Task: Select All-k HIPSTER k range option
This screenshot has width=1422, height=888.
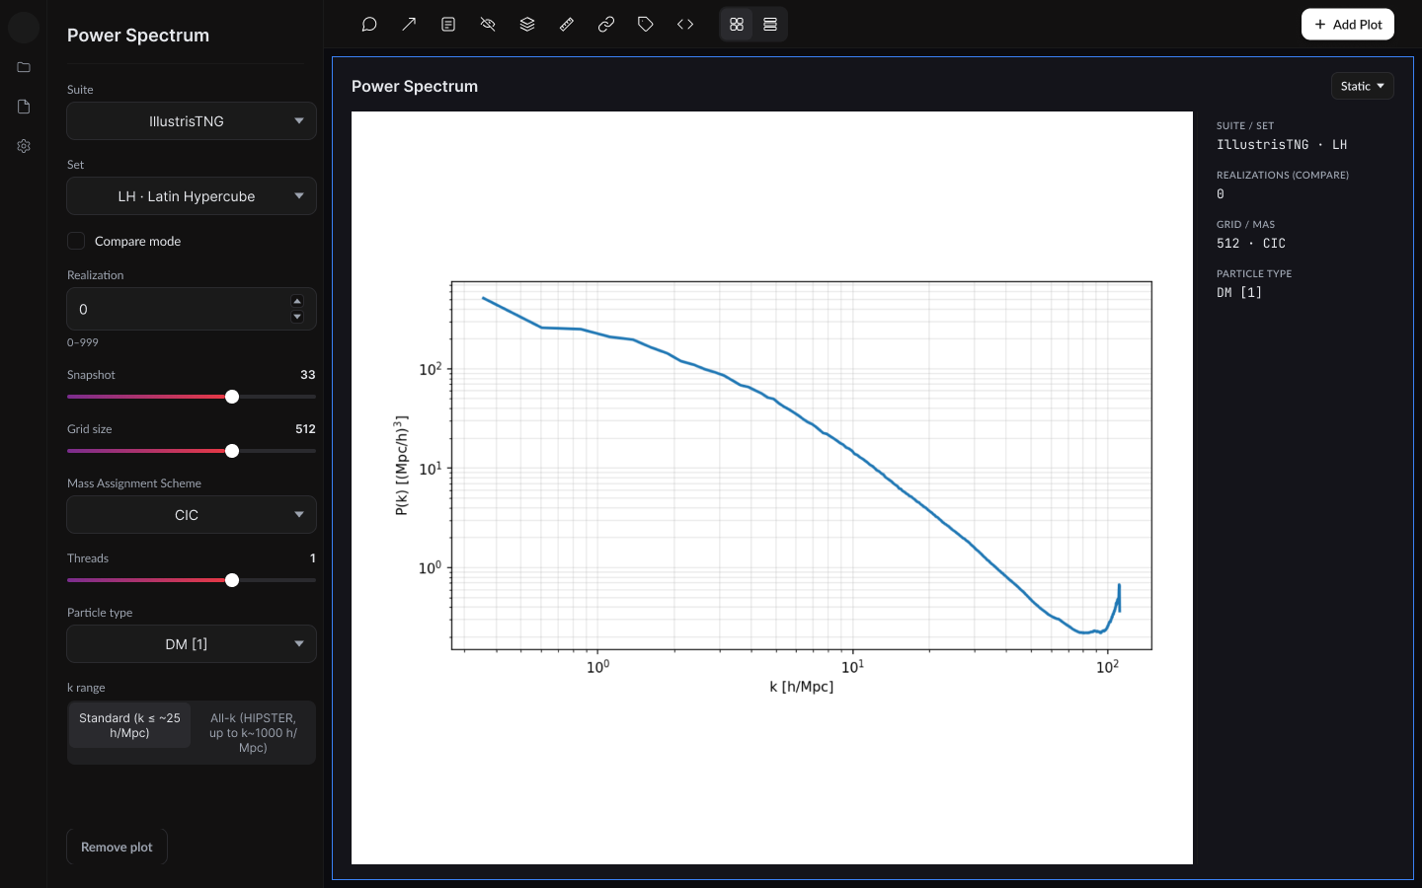Action: pyautogui.click(x=253, y=732)
